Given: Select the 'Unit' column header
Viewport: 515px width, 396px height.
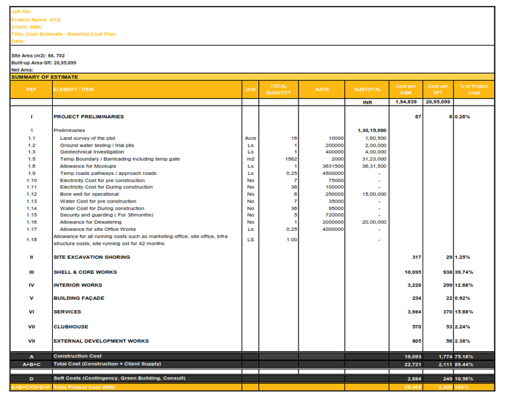Looking at the screenshot, I should (250, 89).
